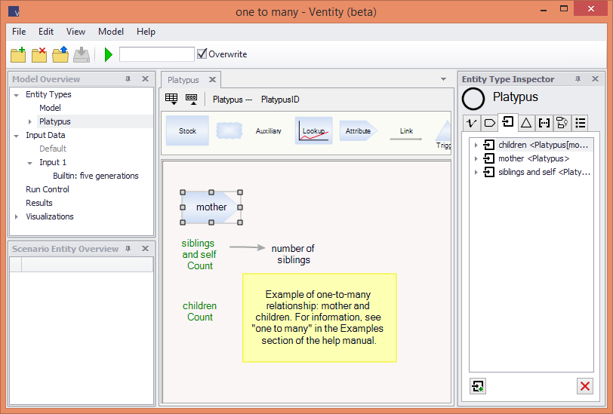
Task: Expand the Platypus tree node arrow
Action: [x=29, y=122]
